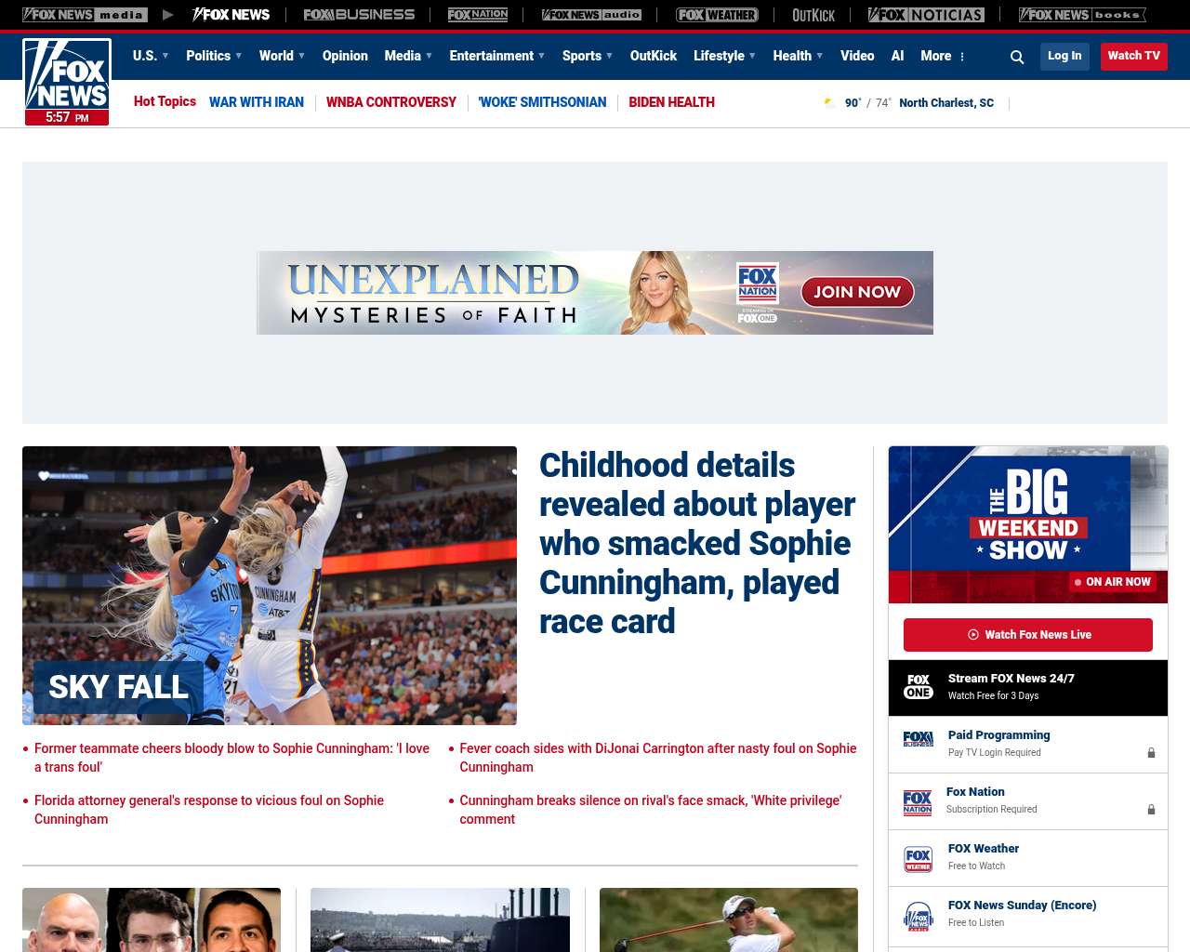Select the WAR WITH IRAN hot topic
The width and height of the screenshot is (1190, 952).
pos(257,102)
